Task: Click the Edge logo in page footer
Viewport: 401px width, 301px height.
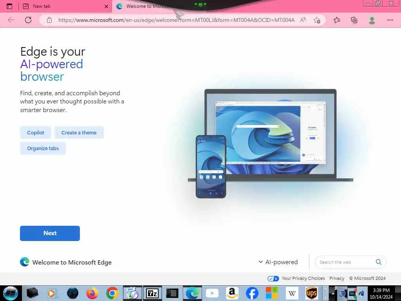Action: (x=25, y=262)
